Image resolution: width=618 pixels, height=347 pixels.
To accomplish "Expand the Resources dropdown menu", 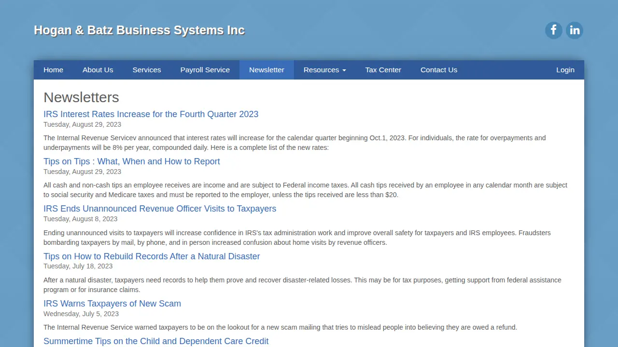I will 324,70.
